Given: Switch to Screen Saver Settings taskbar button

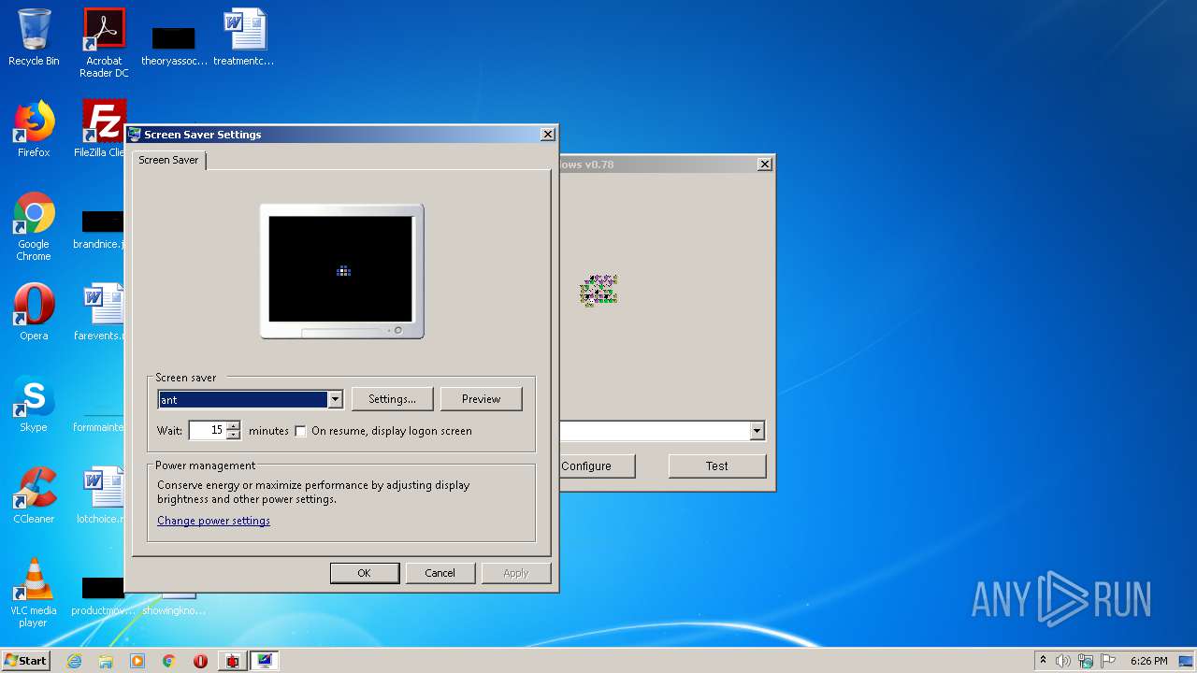Looking at the screenshot, I should [265, 661].
